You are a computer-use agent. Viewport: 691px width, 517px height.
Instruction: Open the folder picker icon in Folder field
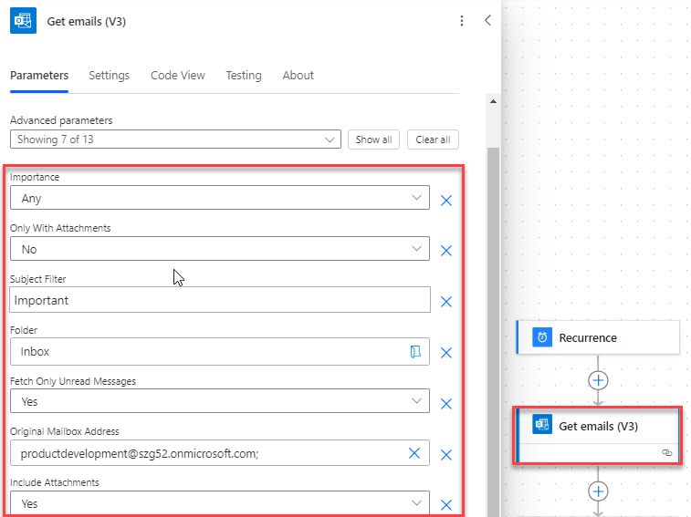[415, 351]
